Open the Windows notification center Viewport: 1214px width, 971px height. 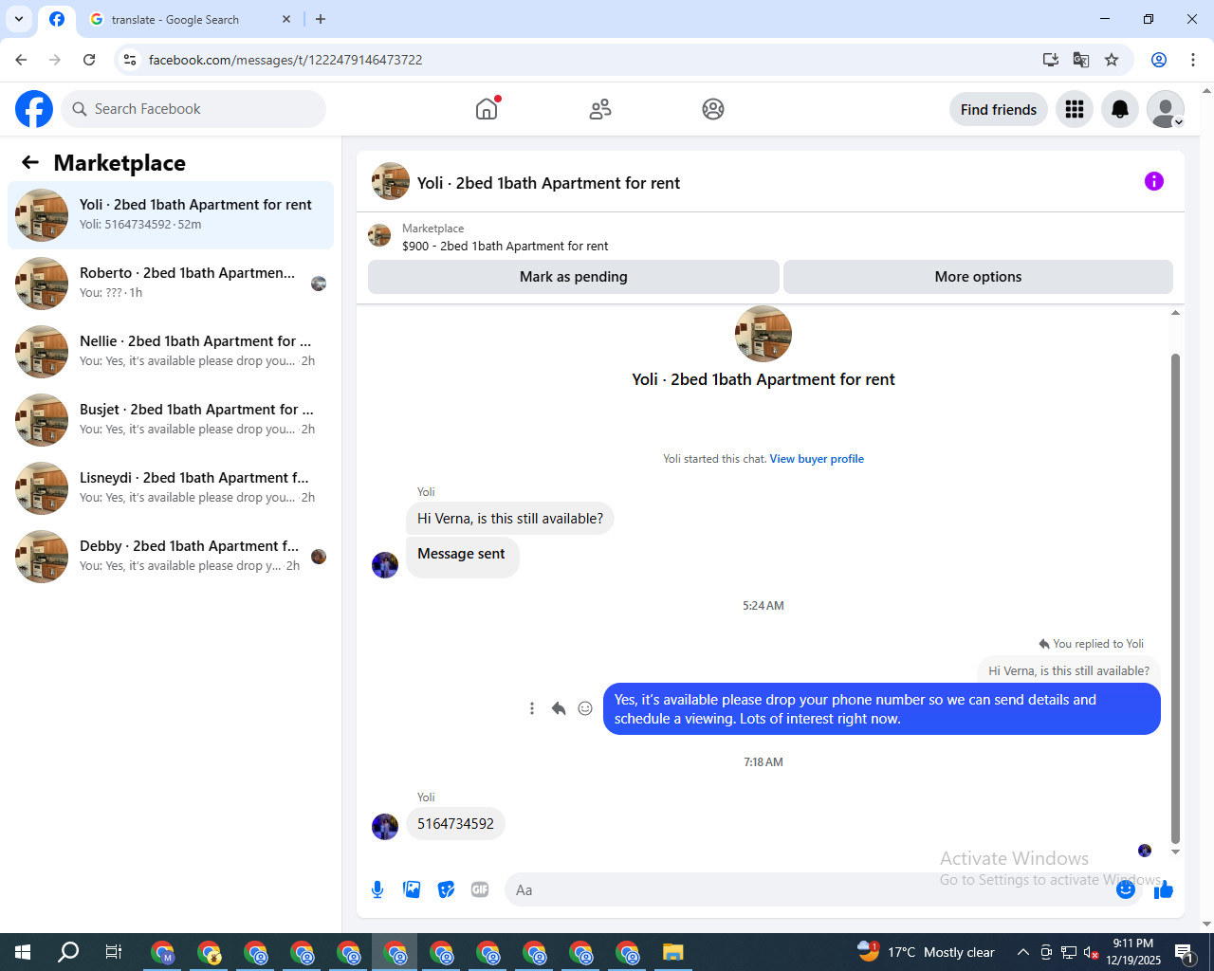(x=1185, y=952)
